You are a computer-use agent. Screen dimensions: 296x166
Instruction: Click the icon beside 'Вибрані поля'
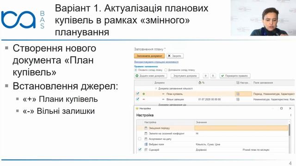pyautogui.click(x=146, y=144)
